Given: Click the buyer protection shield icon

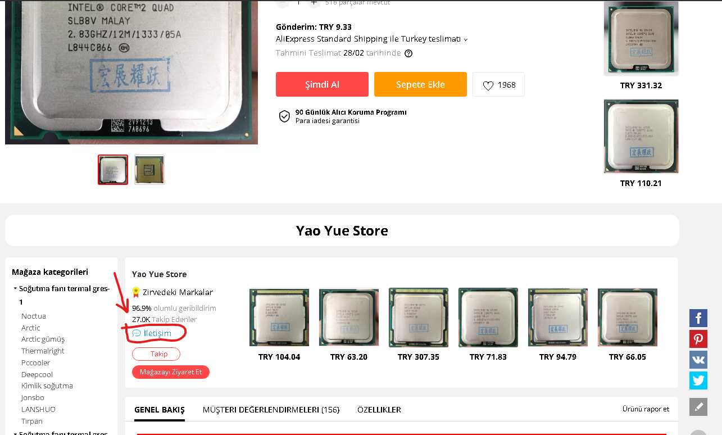Looking at the screenshot, I should [284, 116].
